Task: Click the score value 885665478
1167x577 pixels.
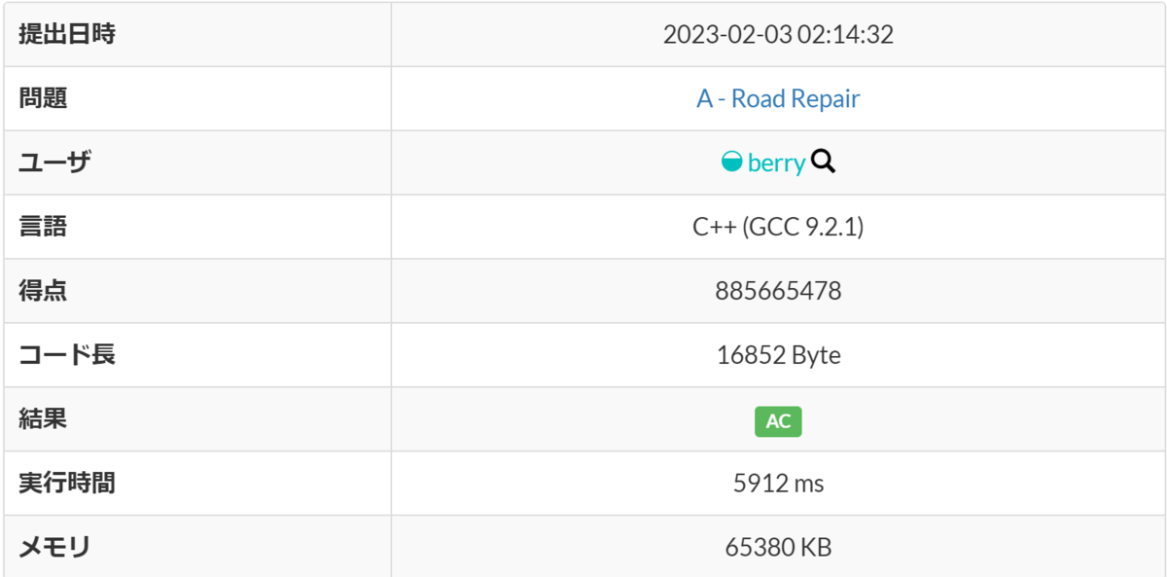Action: (778, 291)
